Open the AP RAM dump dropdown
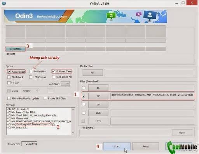 tap(30, 91)
